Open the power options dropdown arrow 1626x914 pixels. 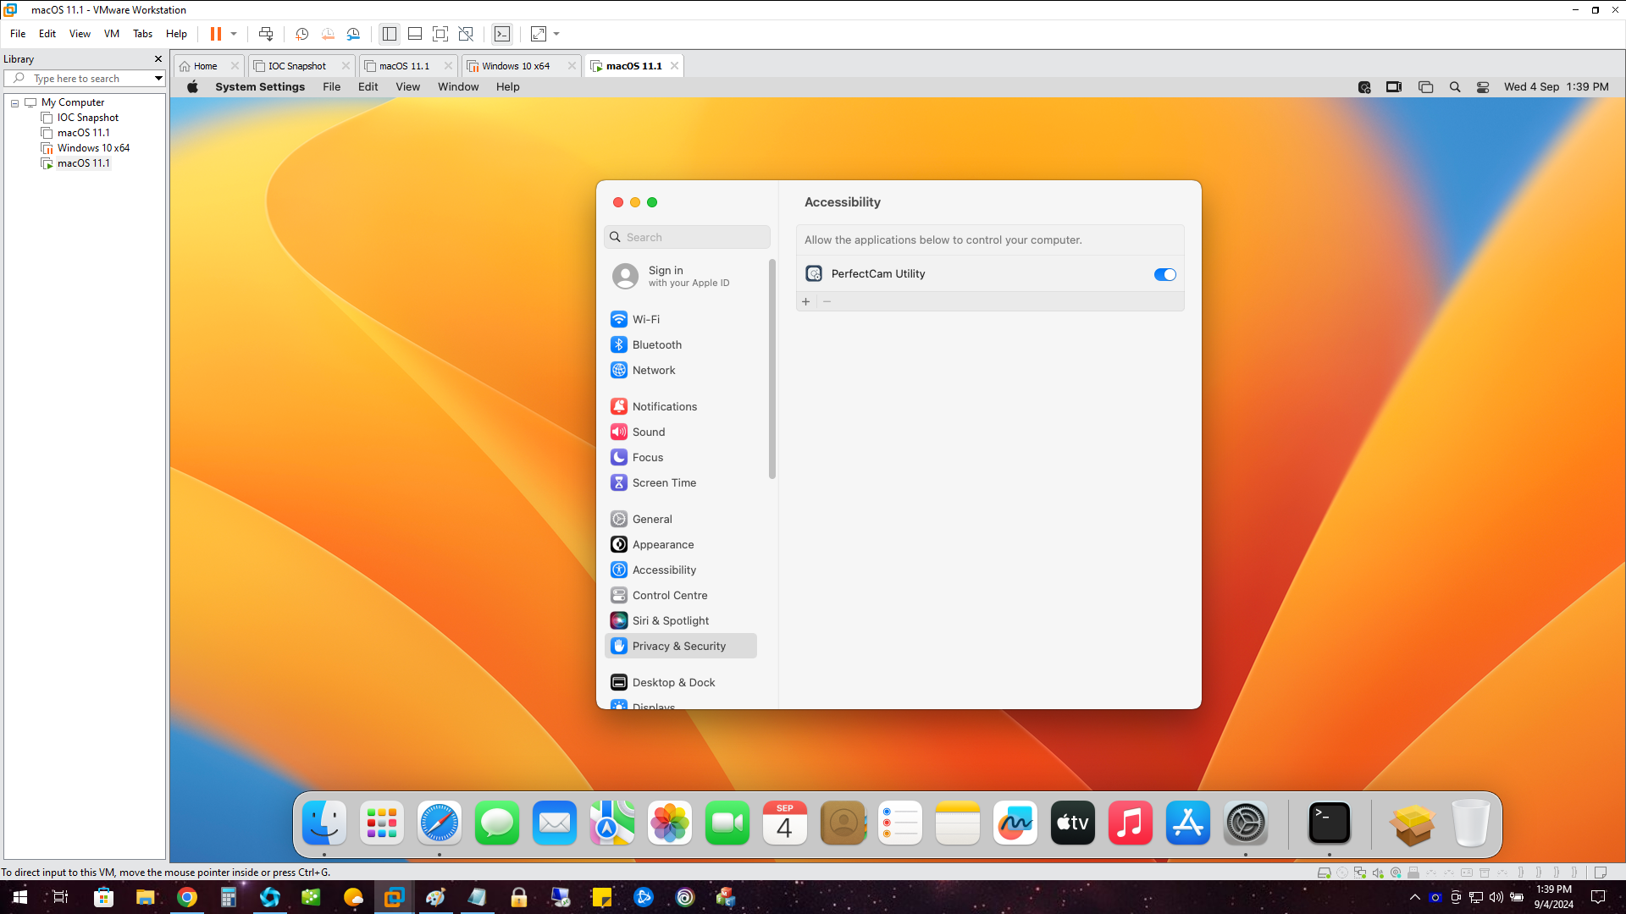click(x=234, y=34)
